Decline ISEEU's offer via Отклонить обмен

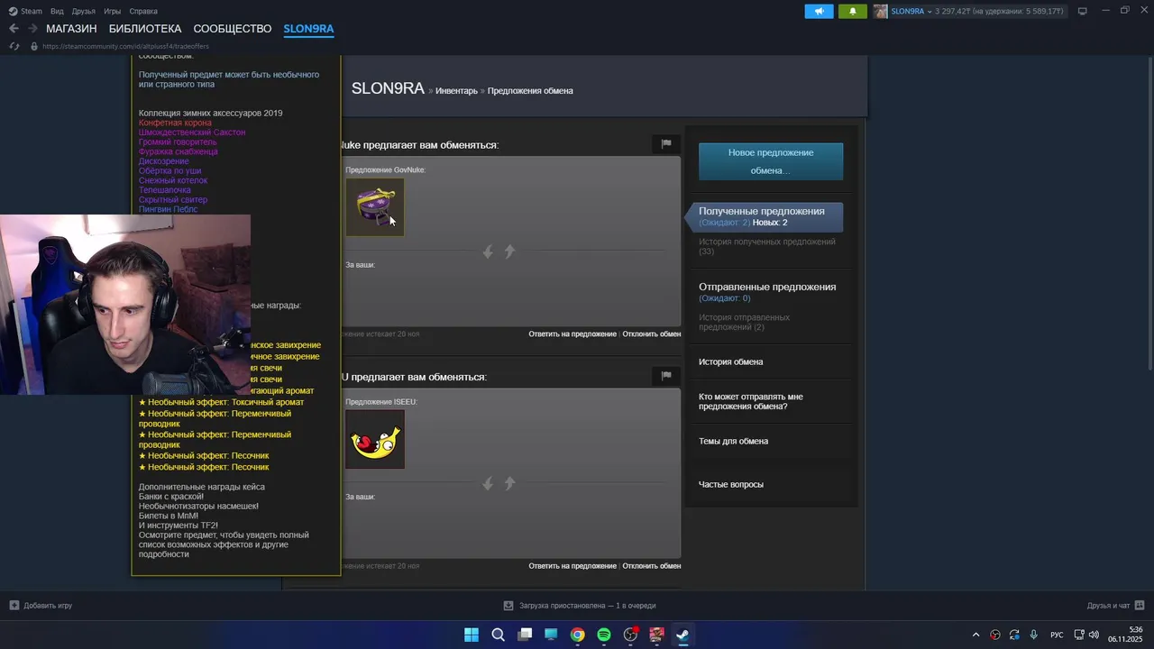pyautogui.click(x=652, y=566)
